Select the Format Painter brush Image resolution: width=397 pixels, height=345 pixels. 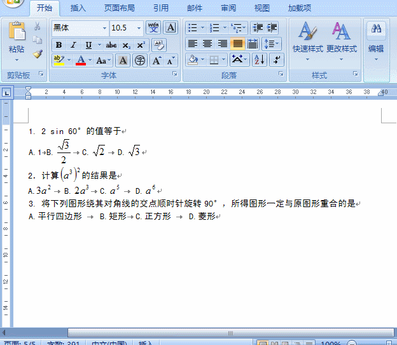point(38,53)
